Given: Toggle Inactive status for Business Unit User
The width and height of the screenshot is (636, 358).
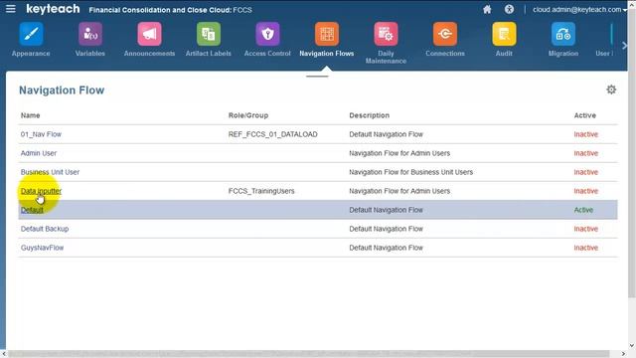Looking at the screenshot, I should tap(585, 172).
